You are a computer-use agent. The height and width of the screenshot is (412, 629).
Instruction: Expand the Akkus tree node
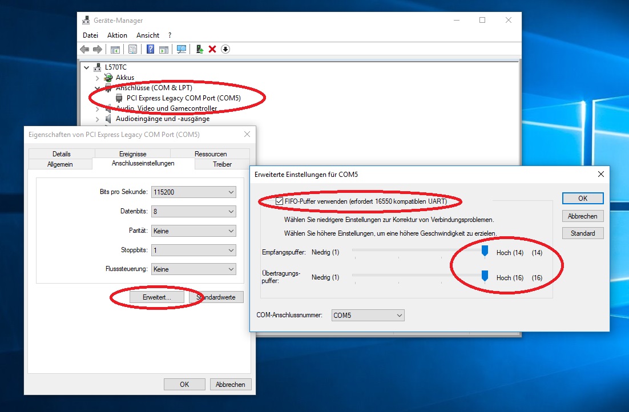[x=97, y=78]
